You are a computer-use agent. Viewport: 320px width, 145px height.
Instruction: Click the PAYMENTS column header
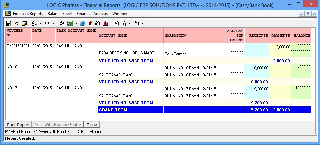280,36
